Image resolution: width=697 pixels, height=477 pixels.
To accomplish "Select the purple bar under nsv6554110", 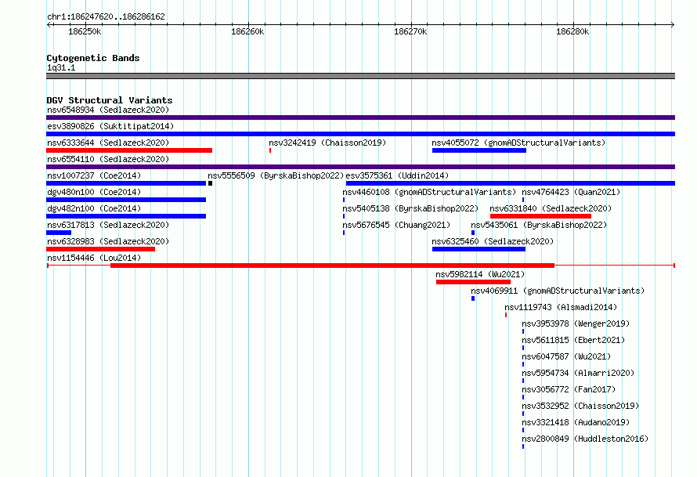I will click(x=360, y=167).
